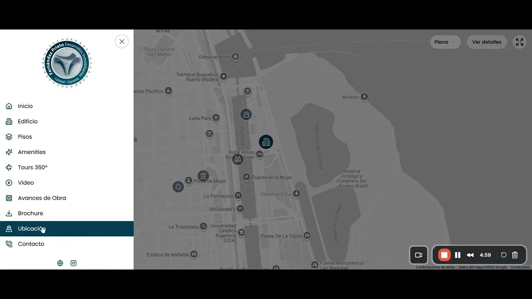This screenshot has height=299, width=532.
Task: Open the Inicio menu item
Action: coord(66,106)
